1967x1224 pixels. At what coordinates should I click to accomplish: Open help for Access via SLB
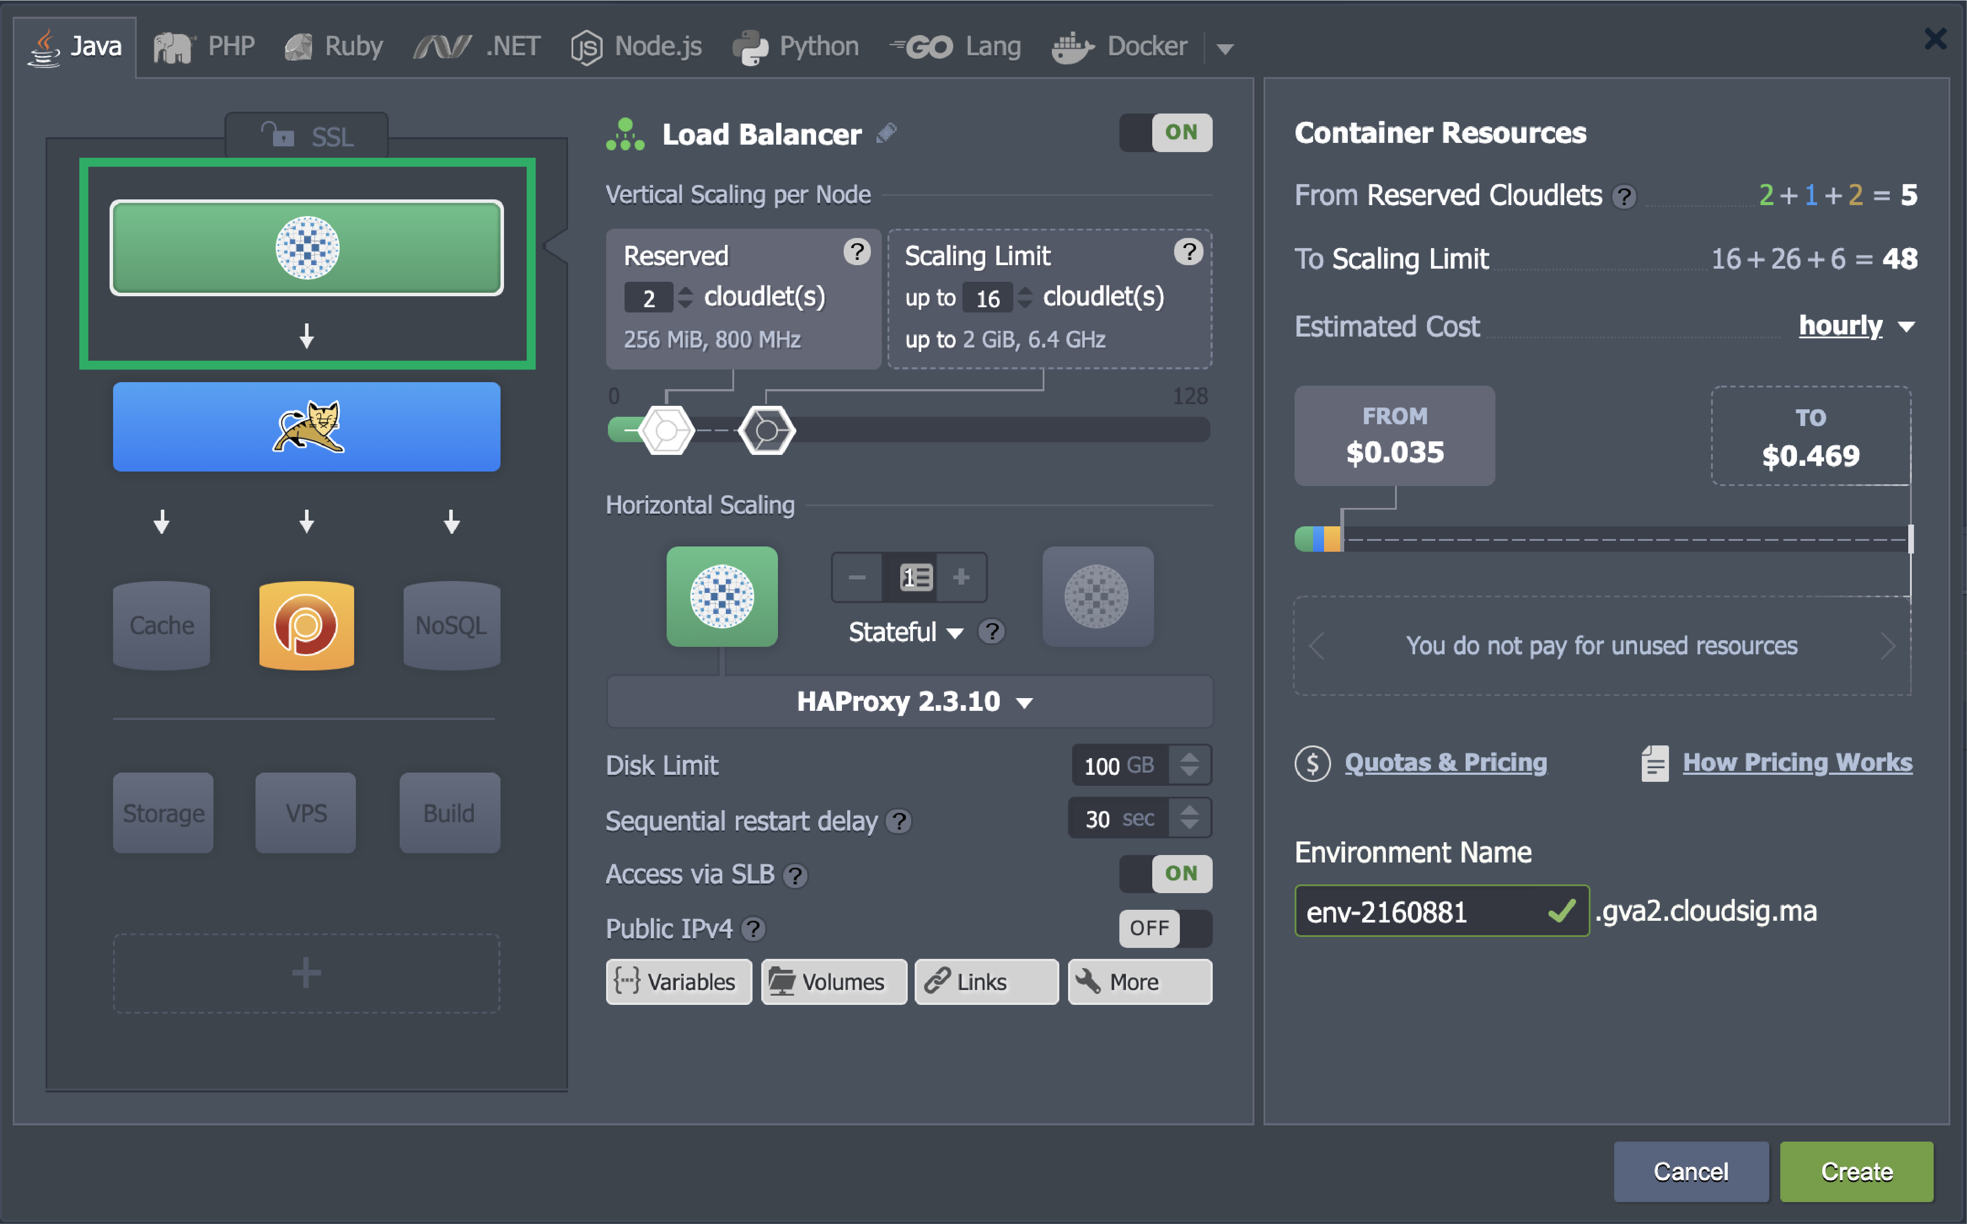796,876
